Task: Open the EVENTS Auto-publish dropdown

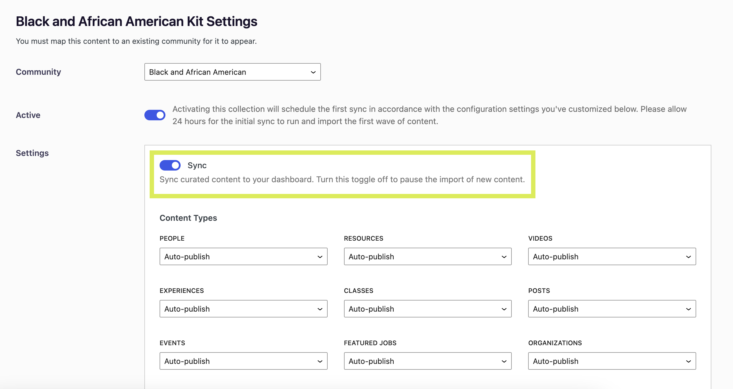Action: (243, 361)
